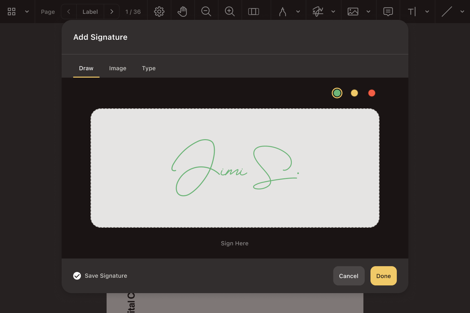Switch to the Type signature tab
470x313 pixels.
[x=149, y=68]
